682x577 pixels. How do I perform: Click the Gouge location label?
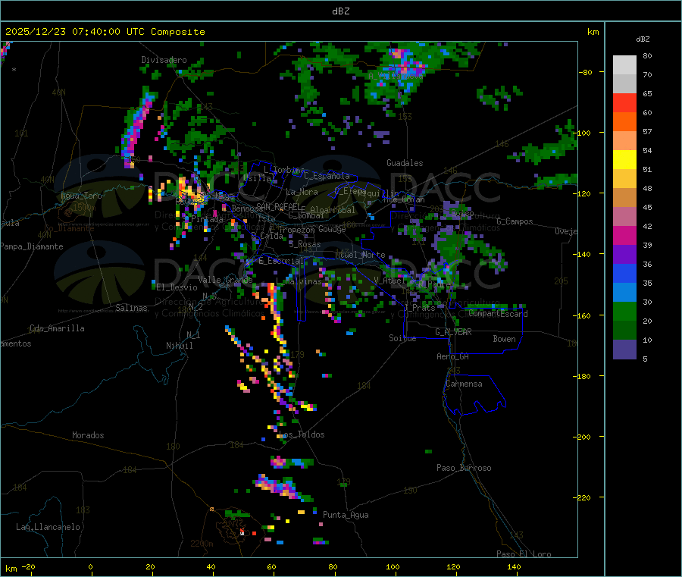pyautogui.click(x=332, y=229)
